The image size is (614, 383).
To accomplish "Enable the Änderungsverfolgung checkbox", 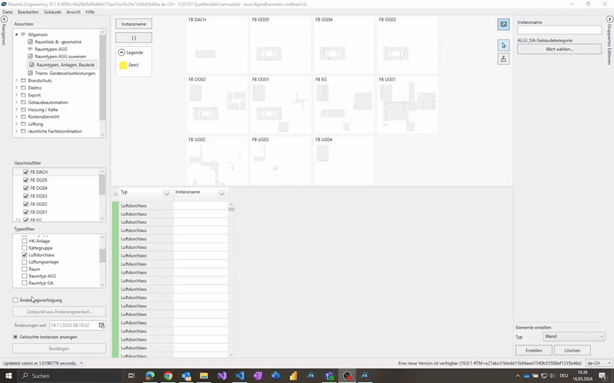I will [16, 300].
